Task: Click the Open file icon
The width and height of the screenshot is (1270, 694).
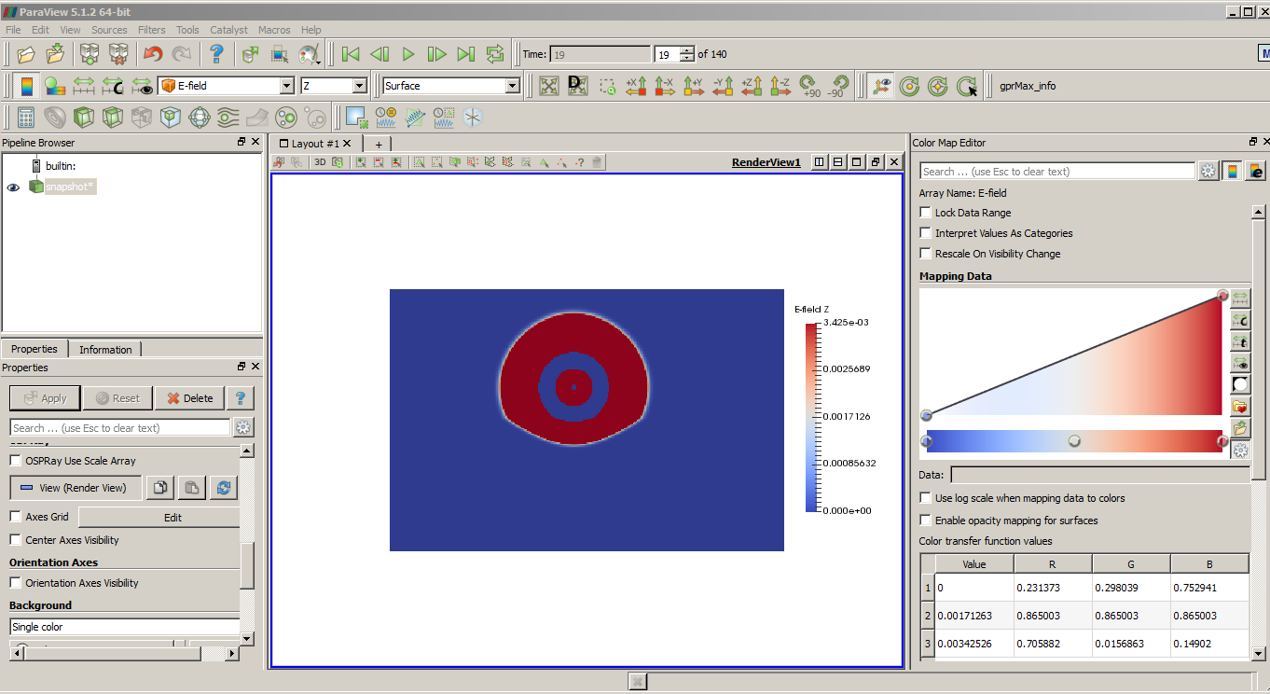Action: pyautogui.click(x=26, y=54)
